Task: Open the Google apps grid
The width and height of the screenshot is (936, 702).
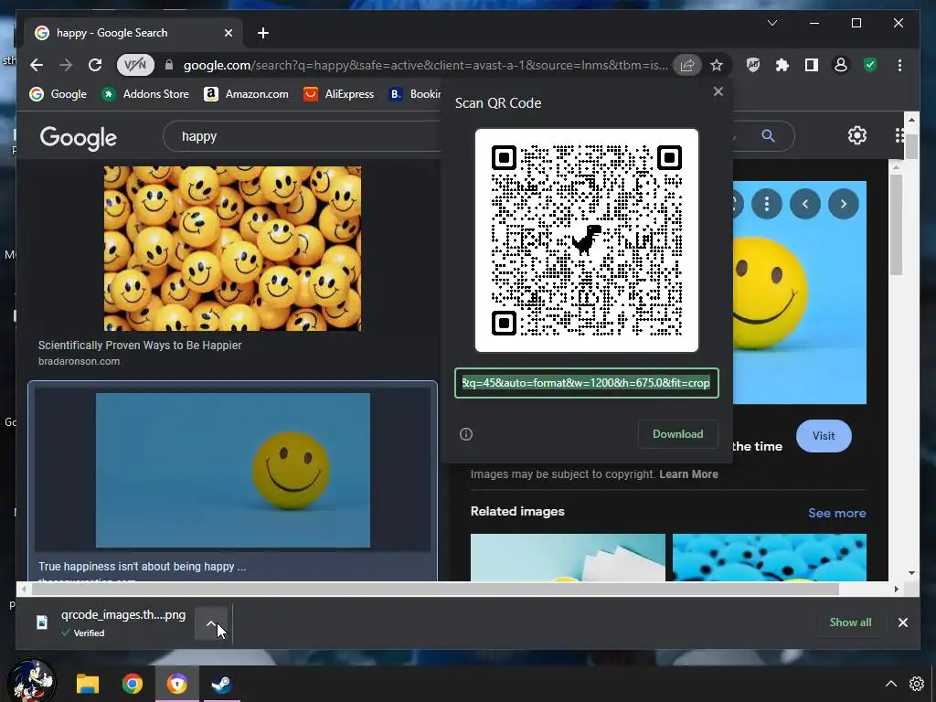Action: 900,135
